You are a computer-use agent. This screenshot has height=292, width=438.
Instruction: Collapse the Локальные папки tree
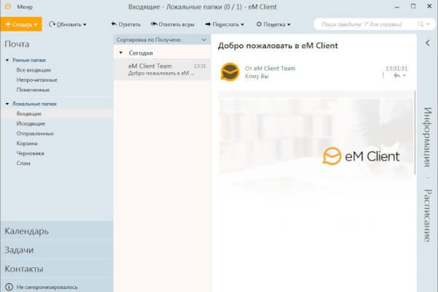[x=7, y=104]
